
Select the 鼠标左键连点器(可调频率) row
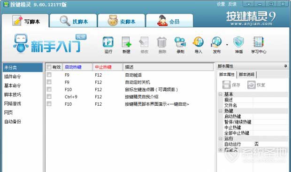tap(130, 89)
